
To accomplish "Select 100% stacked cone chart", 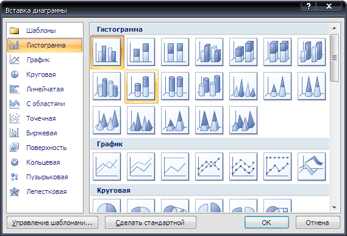I will click(x=312, y=86).
